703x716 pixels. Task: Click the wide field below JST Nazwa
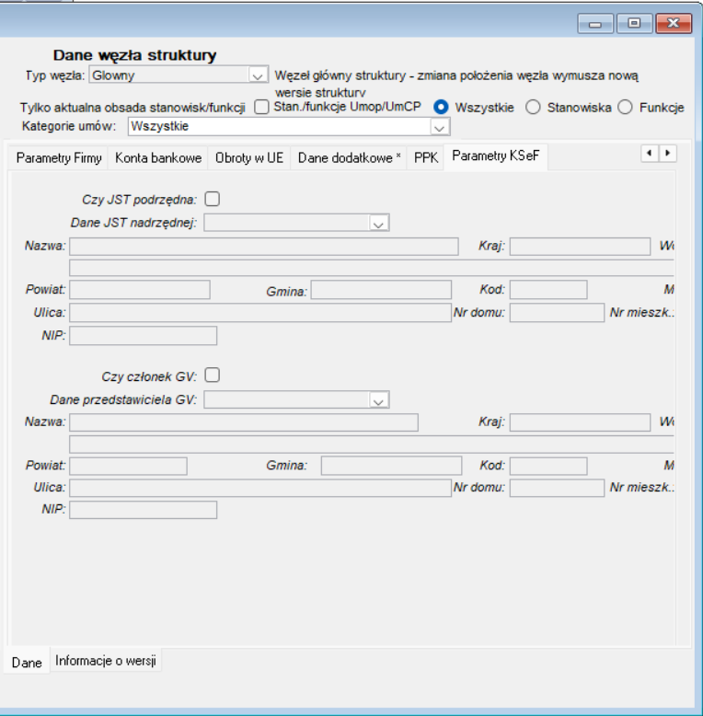(372, 268)
